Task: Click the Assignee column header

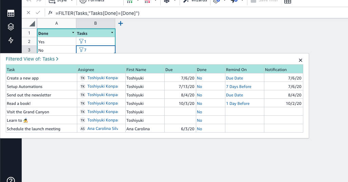Action: pyautogui.click(x=101, y=69)
